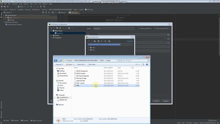Open the main run configuration dropdown in the IDE toolbar
Viewport: 220px width, 124px height.
point(21,7)
